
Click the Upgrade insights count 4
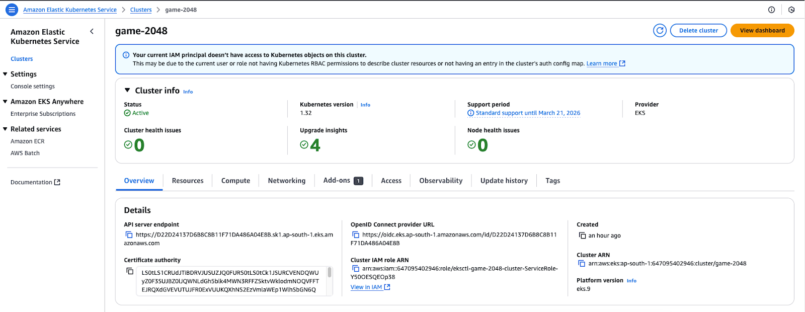[315, 145]
